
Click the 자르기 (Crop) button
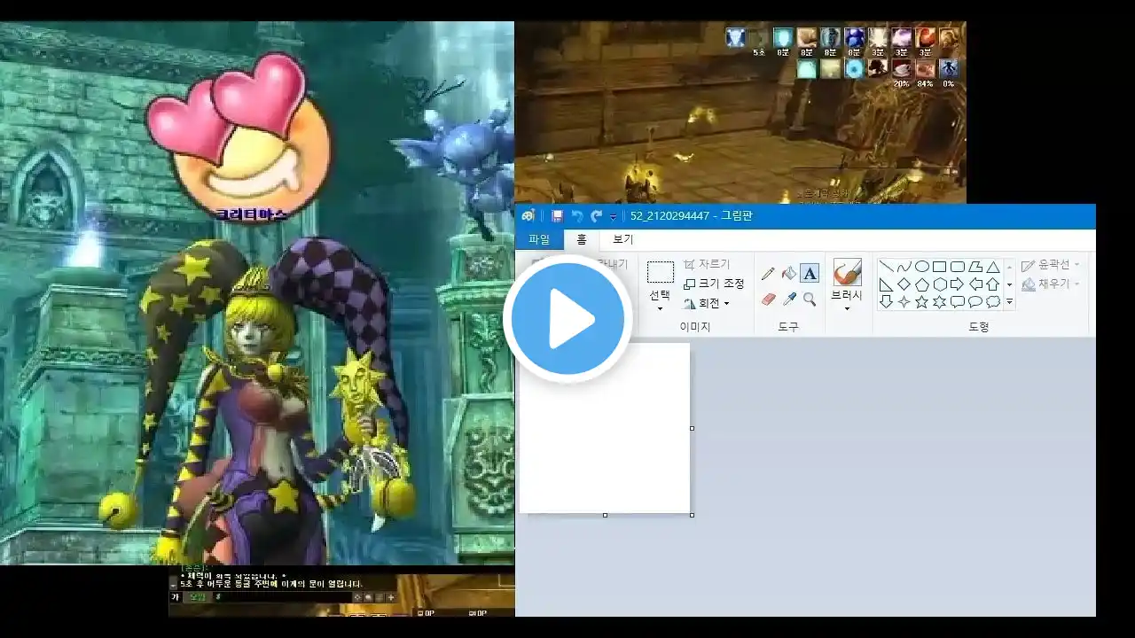707,264
